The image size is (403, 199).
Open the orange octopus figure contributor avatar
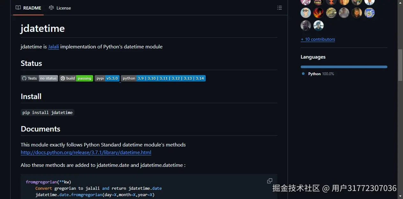331,2
